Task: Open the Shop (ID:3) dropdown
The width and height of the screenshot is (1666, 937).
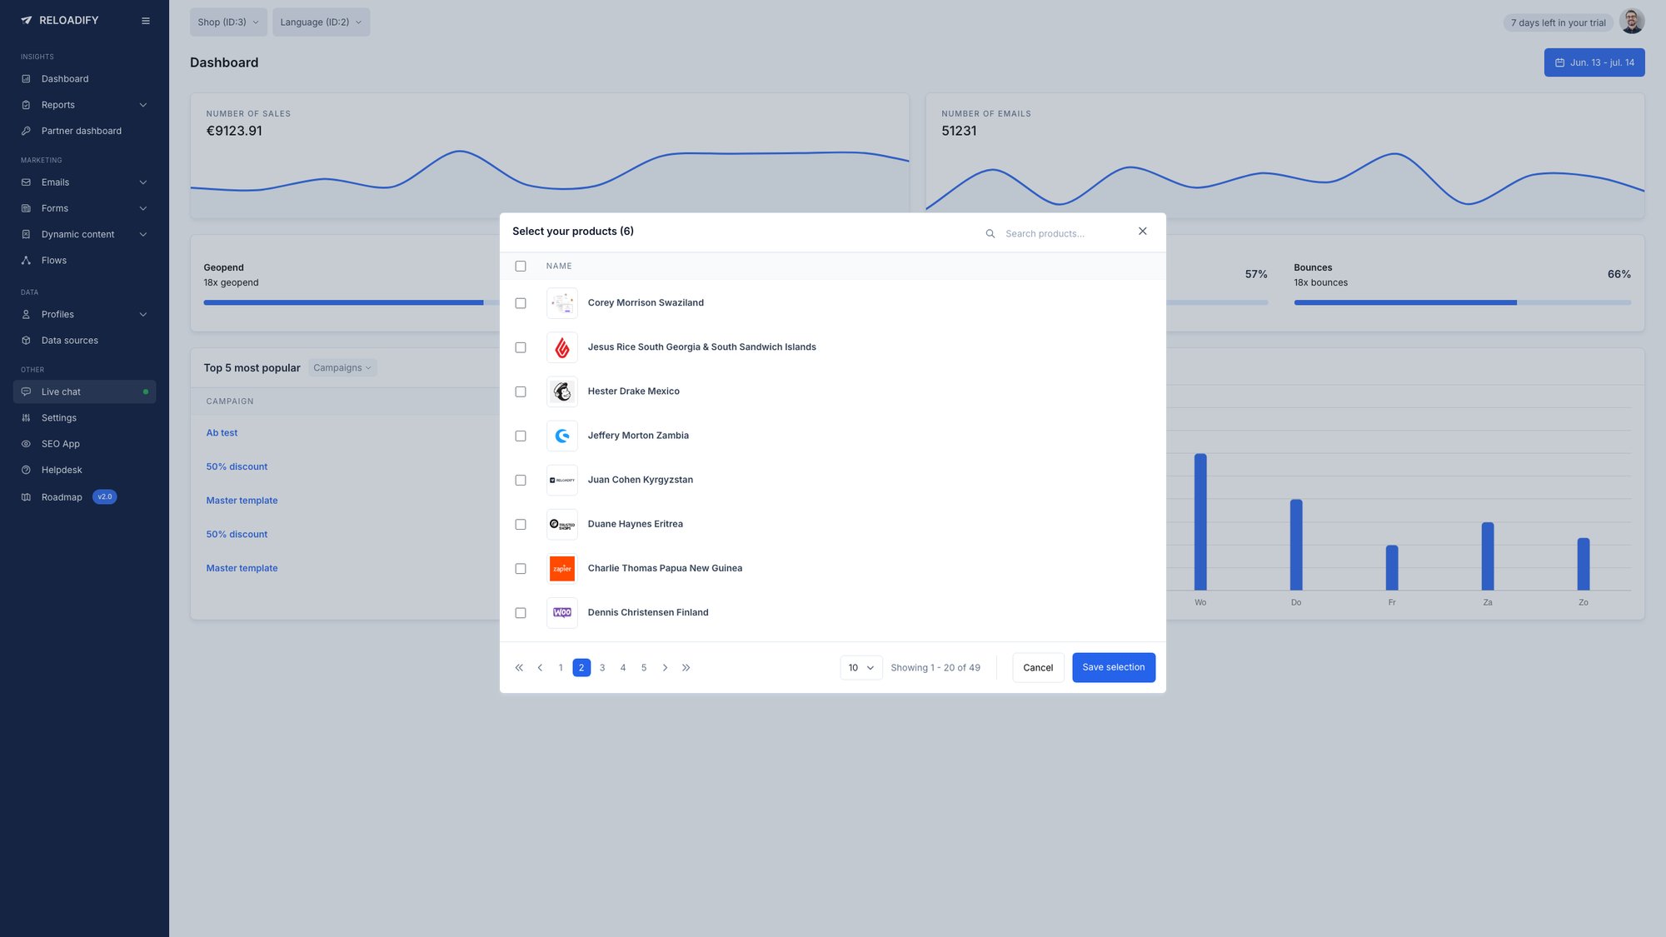Action: tap(227, 22)
